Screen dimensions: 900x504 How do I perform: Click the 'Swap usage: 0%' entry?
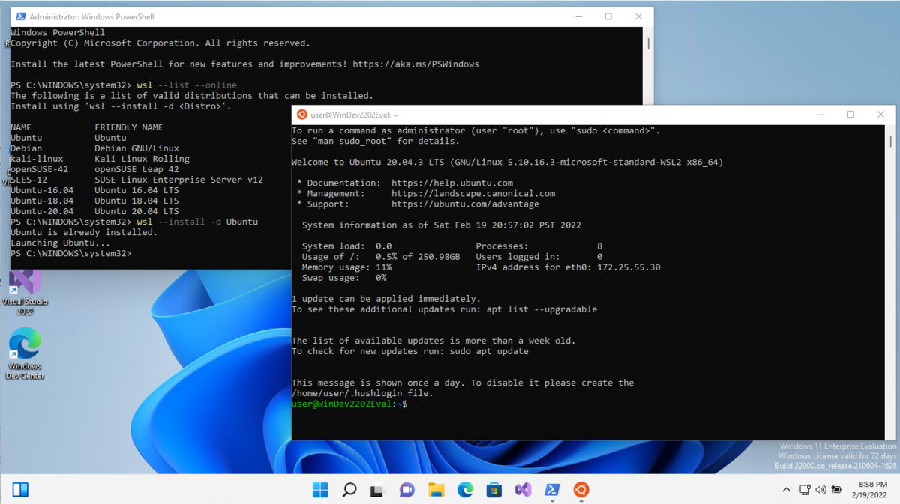[344, 278]
